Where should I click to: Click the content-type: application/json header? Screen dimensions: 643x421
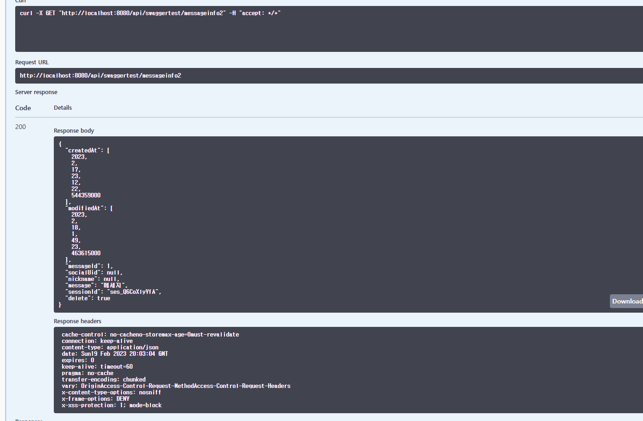(110, 348)
